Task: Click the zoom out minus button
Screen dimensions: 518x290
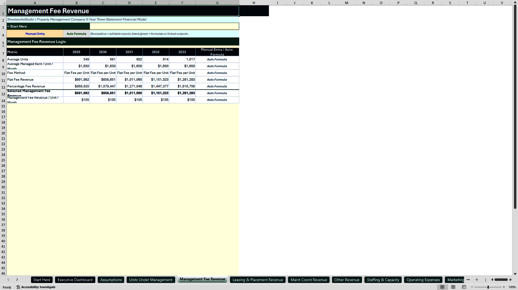Action: tap(472, 287)
